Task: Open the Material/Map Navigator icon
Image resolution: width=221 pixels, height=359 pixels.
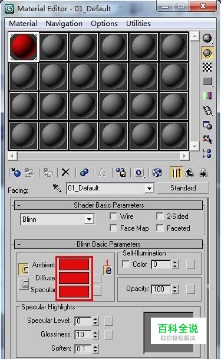Action: point(207,153)
